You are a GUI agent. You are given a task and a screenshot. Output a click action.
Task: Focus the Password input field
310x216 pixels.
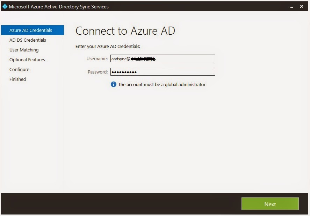pyautogui.click(x=163, y=72)
